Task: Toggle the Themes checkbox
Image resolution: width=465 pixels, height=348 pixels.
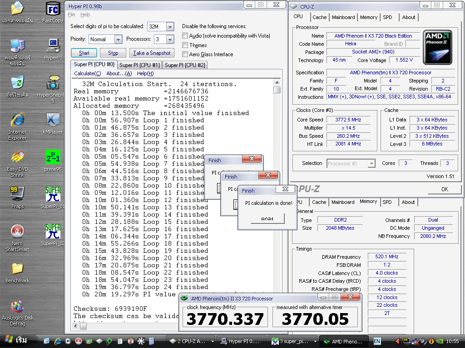Action: tap(185, 45)
